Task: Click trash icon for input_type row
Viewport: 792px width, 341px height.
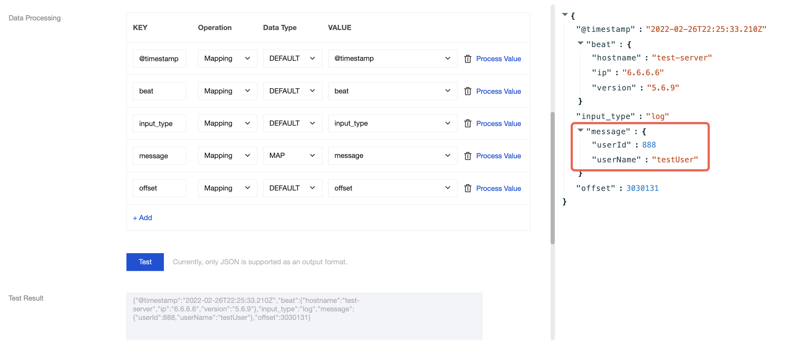Action: pyautogui.click(x=468, y=123)
